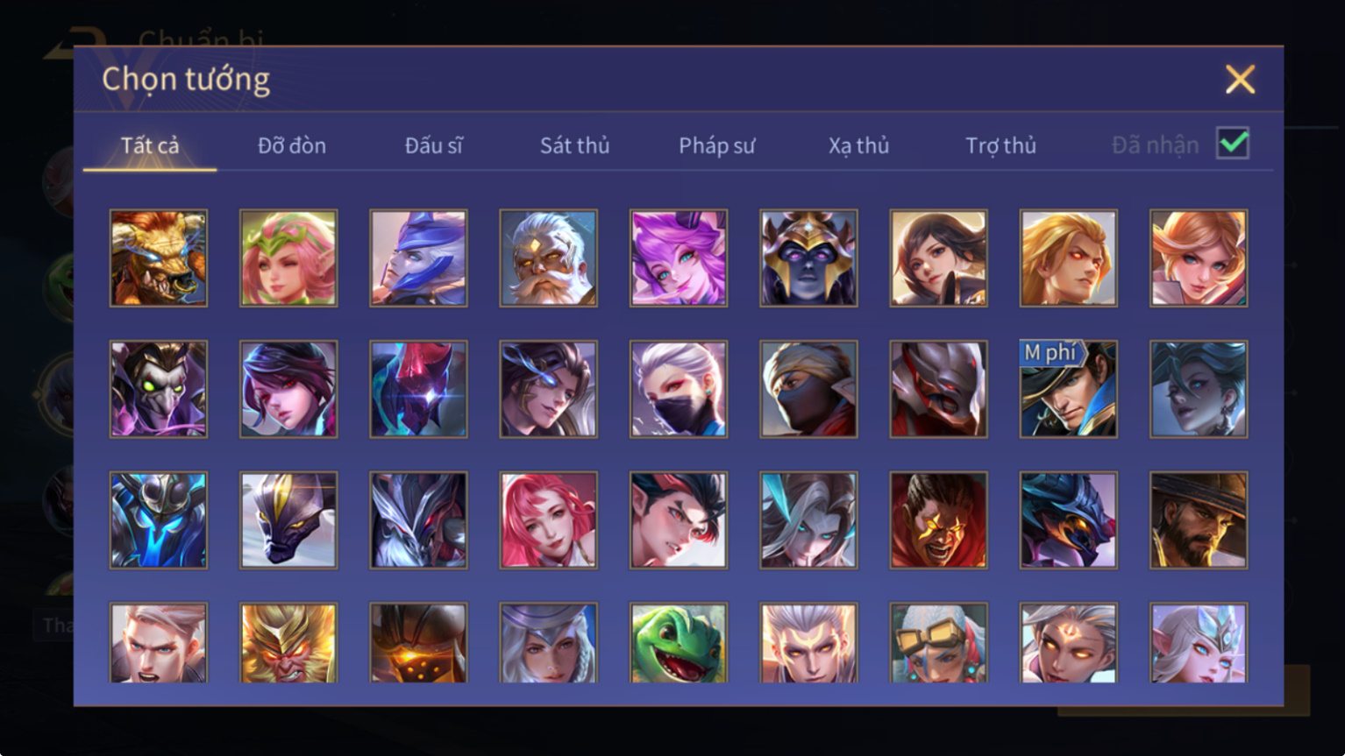The image size is (1345, 756).
Task: Switch to the Xạ thủ tab
Action: [x=859, y=145]
